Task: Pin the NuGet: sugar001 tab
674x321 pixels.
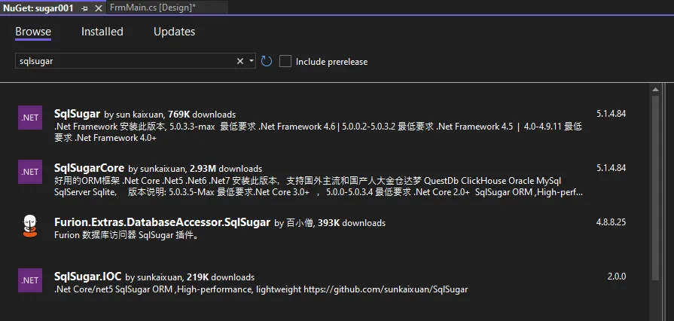Action: [84, 8]
